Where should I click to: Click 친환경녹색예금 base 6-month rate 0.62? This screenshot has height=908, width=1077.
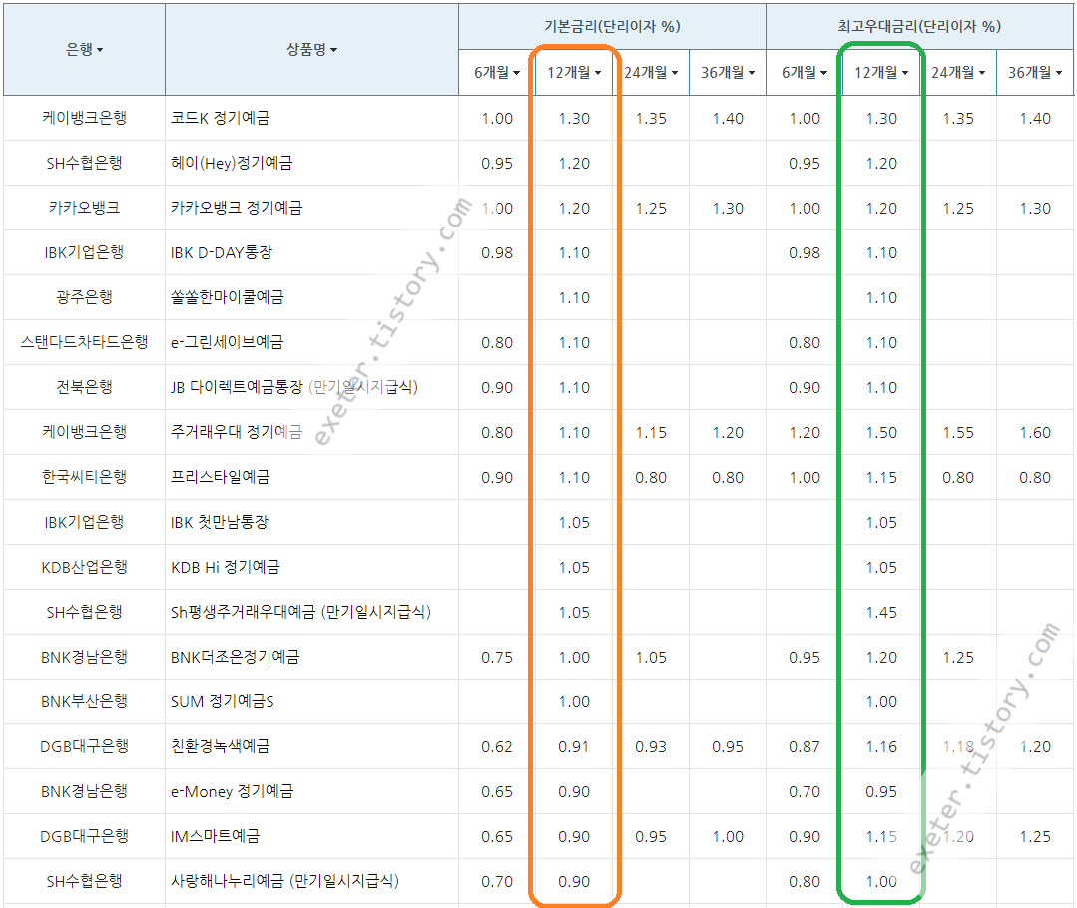click(497, 746)
